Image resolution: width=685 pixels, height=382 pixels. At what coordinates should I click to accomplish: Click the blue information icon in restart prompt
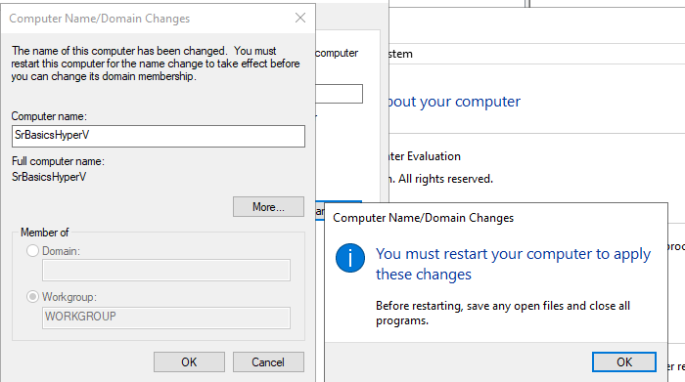(x=350, y=258)
